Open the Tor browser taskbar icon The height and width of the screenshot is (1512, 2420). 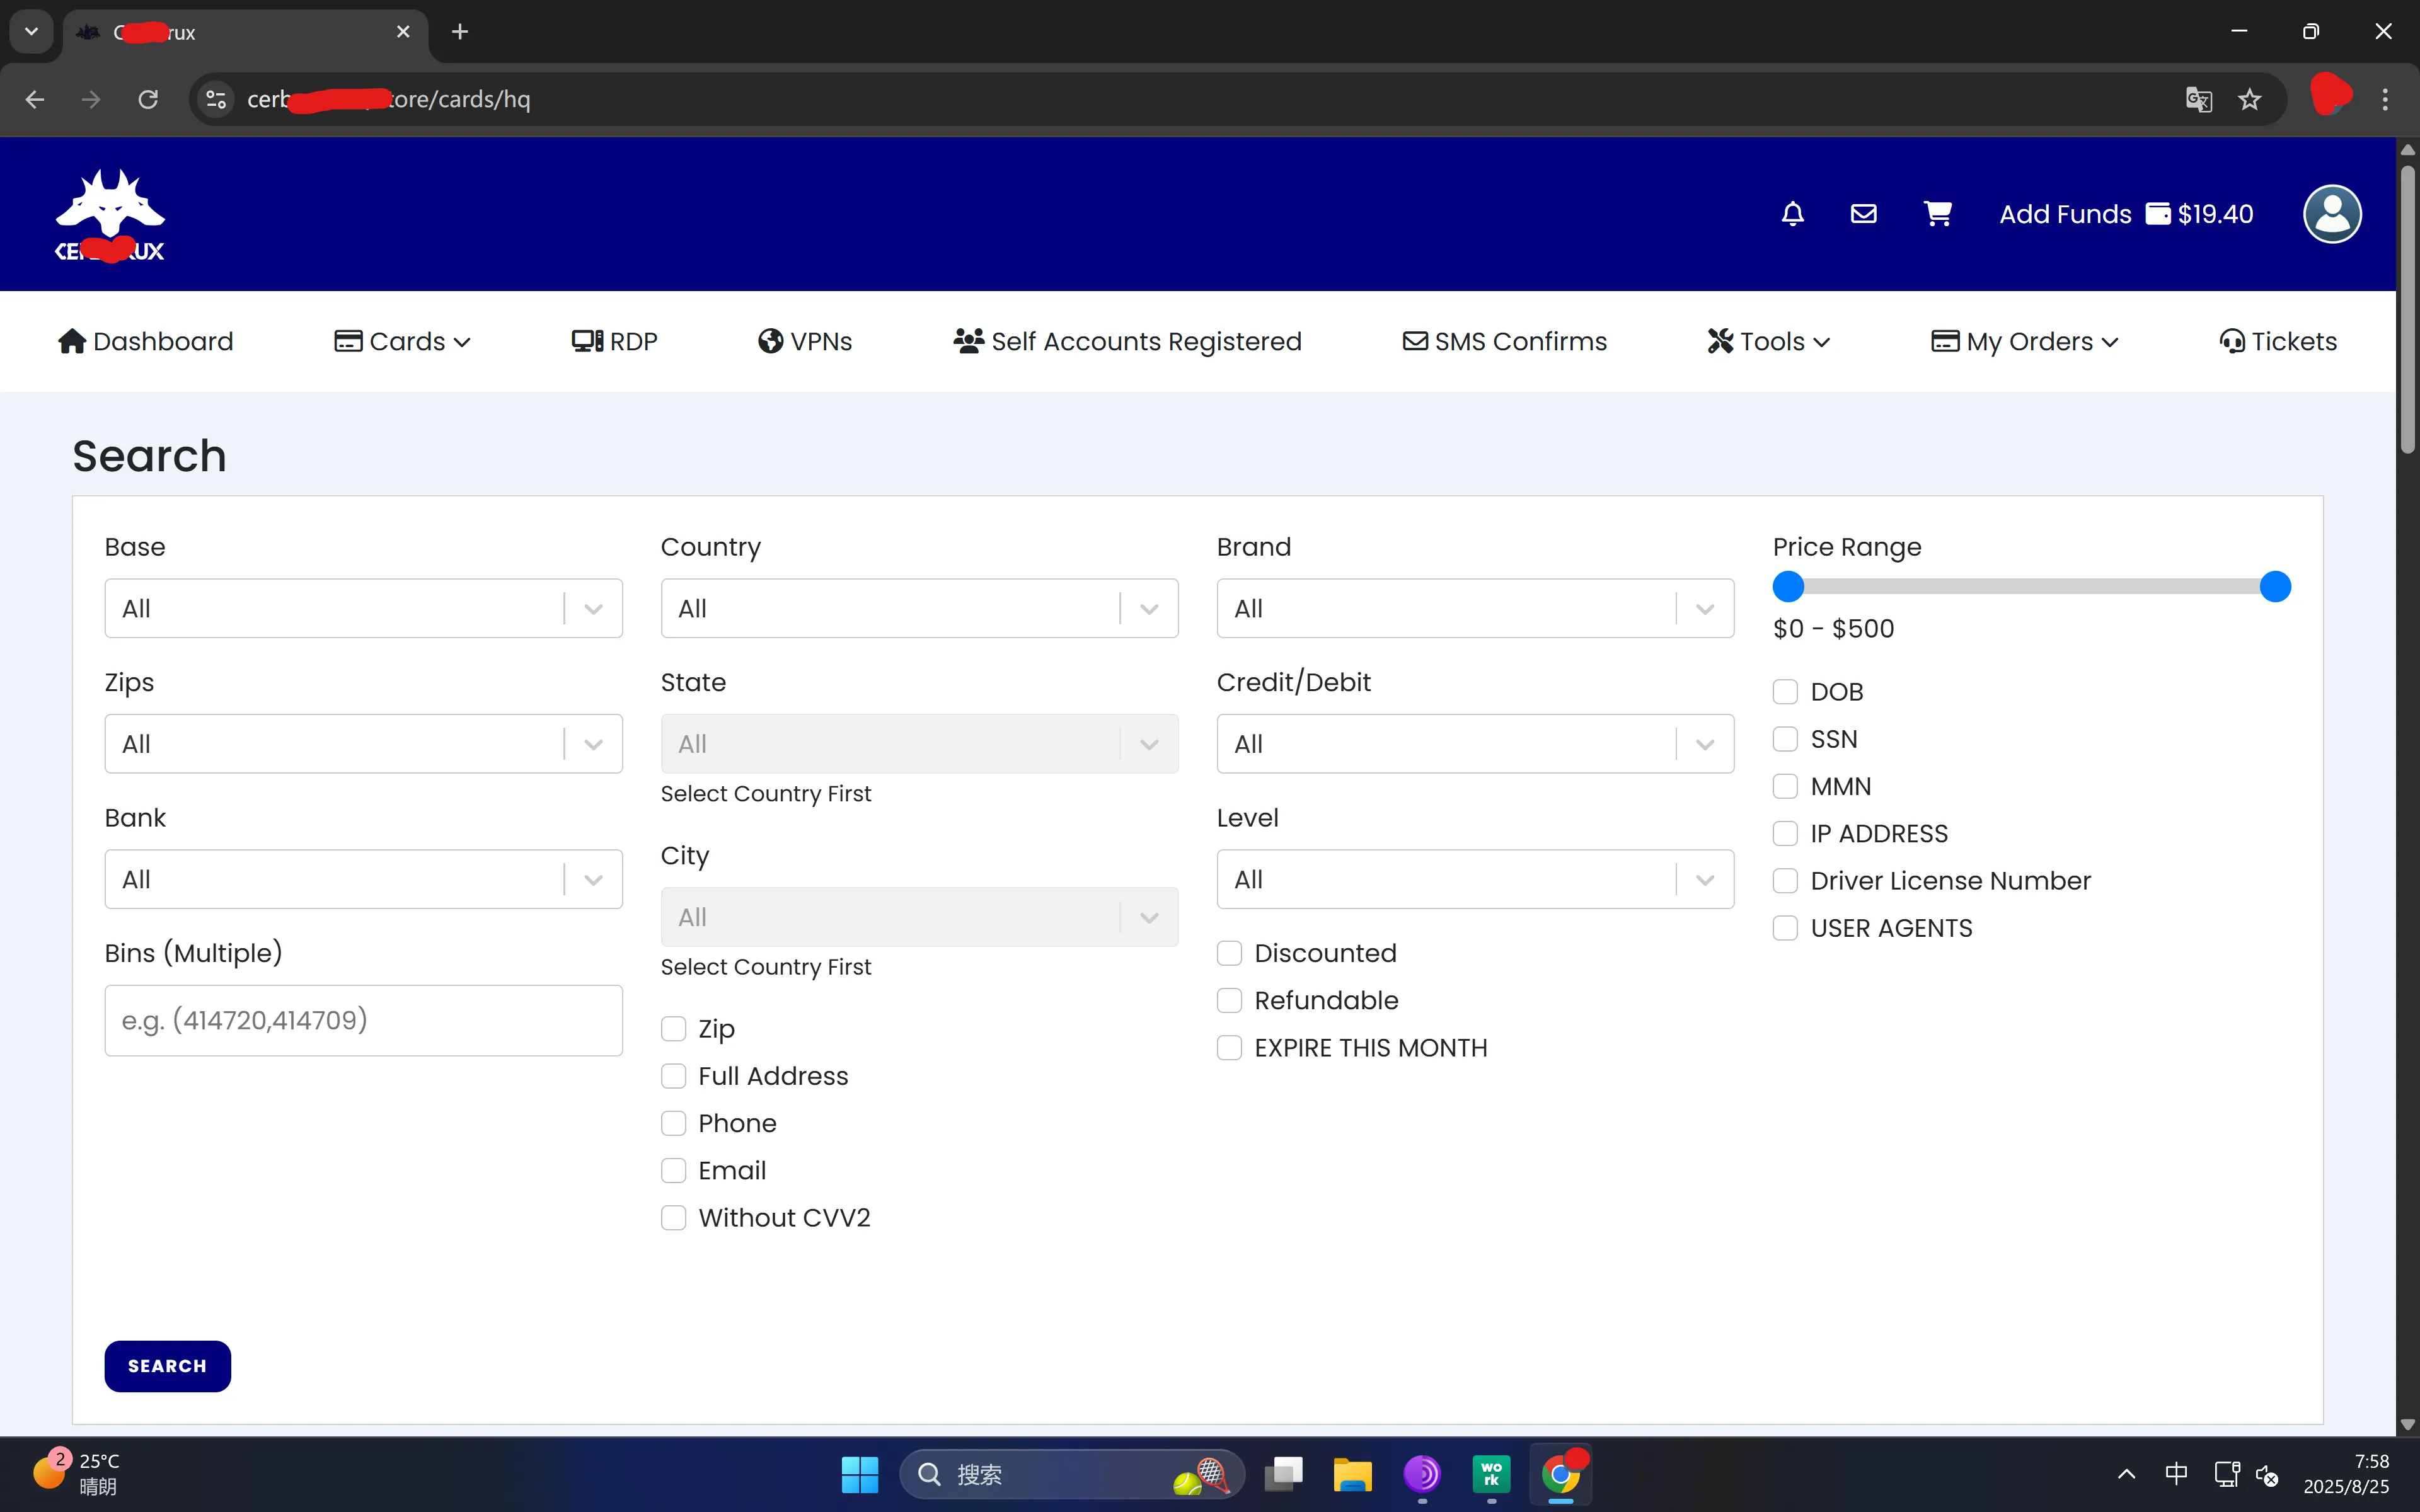pos(1422,1474)
